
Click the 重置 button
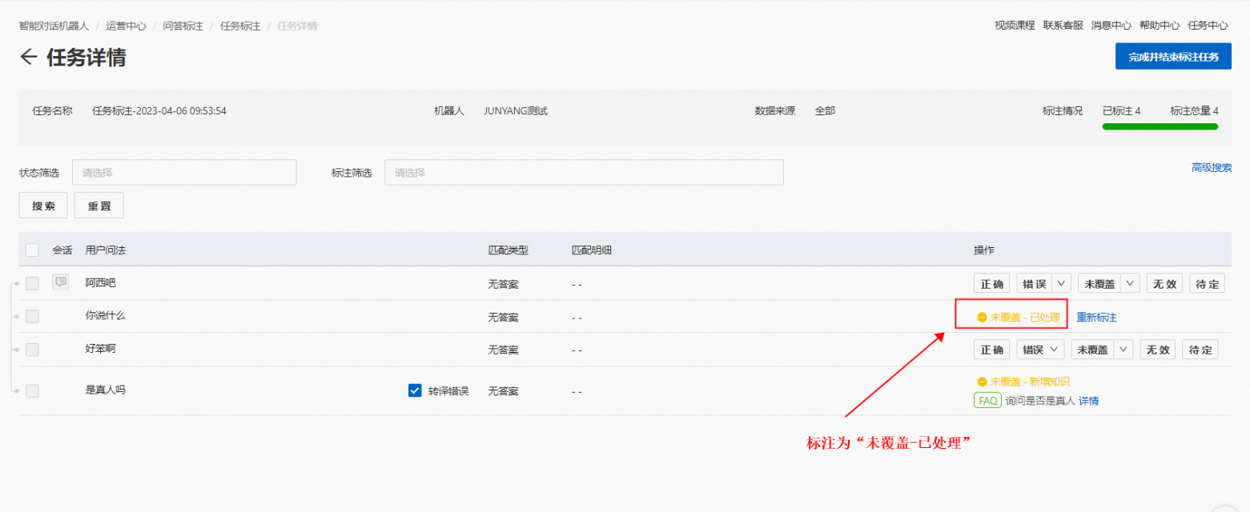click(99, 206)
